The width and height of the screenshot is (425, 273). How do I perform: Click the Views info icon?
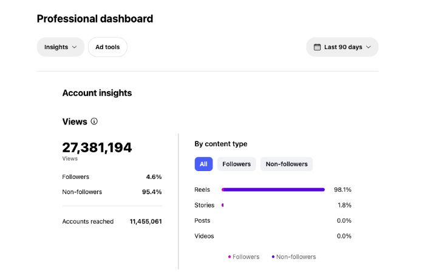94,121
